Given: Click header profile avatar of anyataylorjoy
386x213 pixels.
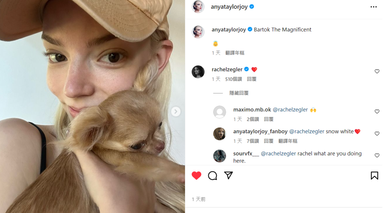Looking at the screenshot, I should pos(198,7).
